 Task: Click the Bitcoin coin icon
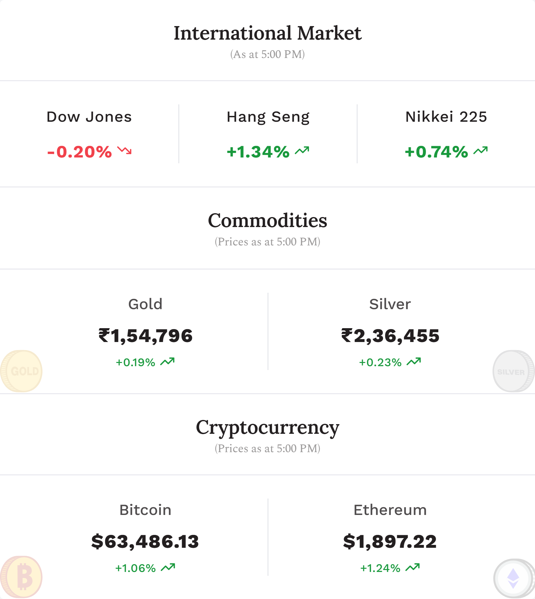coord(21,577)
